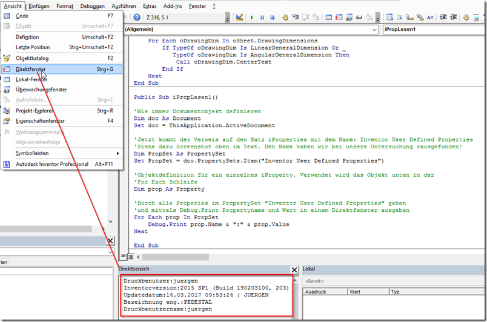The image size is (487, 322).
Task: Click the Step Into (Einzelschritt) icon
Action: coord(295,18)
